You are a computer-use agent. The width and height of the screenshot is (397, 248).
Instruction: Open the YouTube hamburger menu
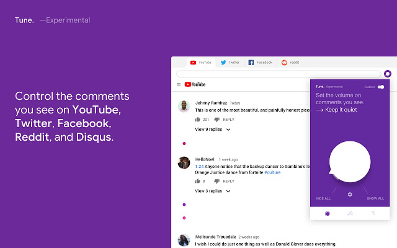point(179,84)
